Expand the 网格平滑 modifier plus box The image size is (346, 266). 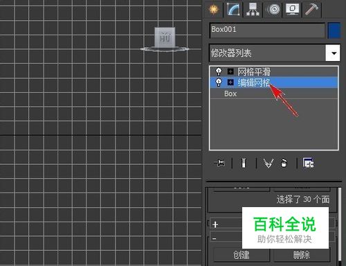point(230,71)
